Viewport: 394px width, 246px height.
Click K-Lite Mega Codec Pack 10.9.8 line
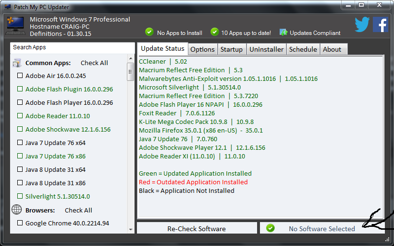(x=196, y=122)
